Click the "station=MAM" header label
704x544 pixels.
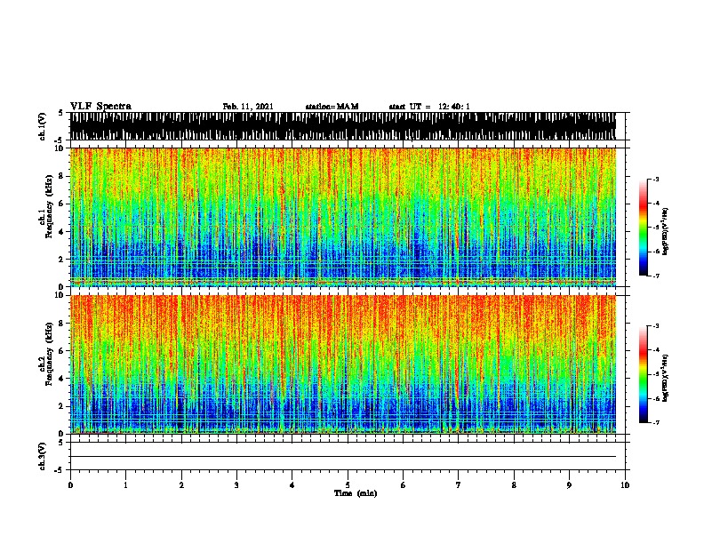coord(332,107)
